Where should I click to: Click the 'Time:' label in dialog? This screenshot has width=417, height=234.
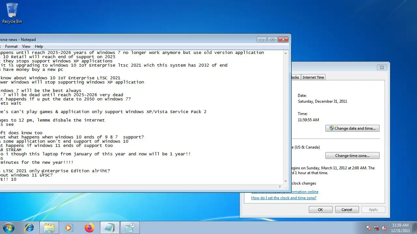tap(303, 114)
